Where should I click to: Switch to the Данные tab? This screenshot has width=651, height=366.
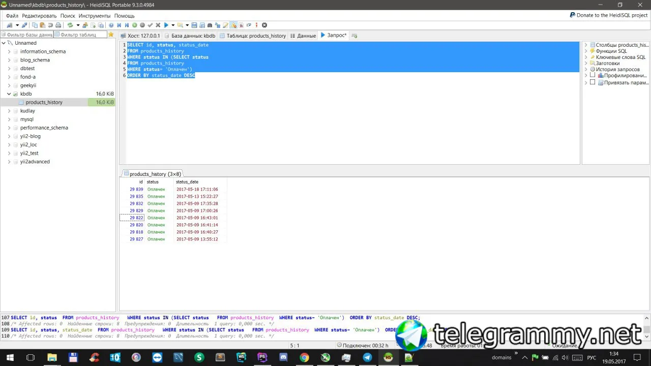tap(303, 36)
